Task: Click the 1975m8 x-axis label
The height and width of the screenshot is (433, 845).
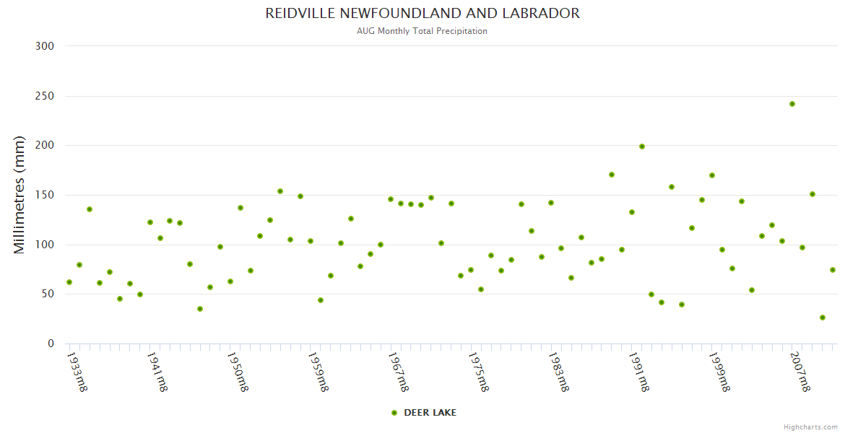Action: [479, 372]
